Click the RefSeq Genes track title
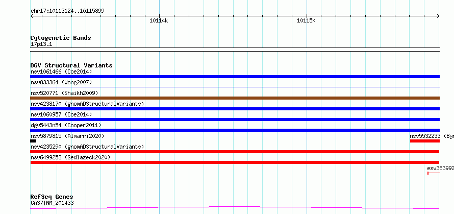 click(x=52, y=197)
